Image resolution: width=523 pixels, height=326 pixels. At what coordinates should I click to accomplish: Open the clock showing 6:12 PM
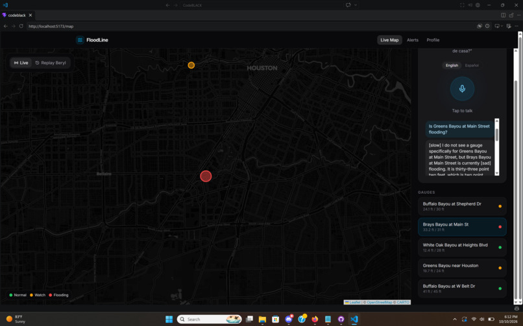tap(508, 319)
